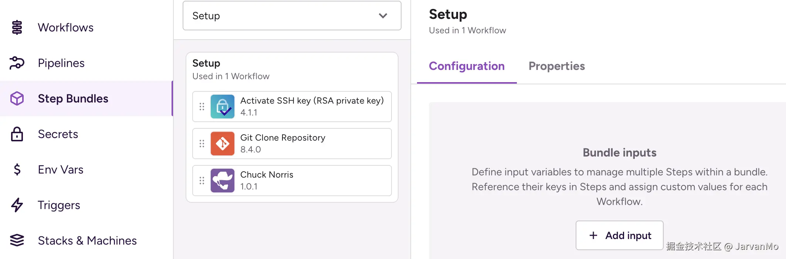Open the Setup bundle dropdown
The height and width of the screenshot is (259, 786).
click(292, 16)
